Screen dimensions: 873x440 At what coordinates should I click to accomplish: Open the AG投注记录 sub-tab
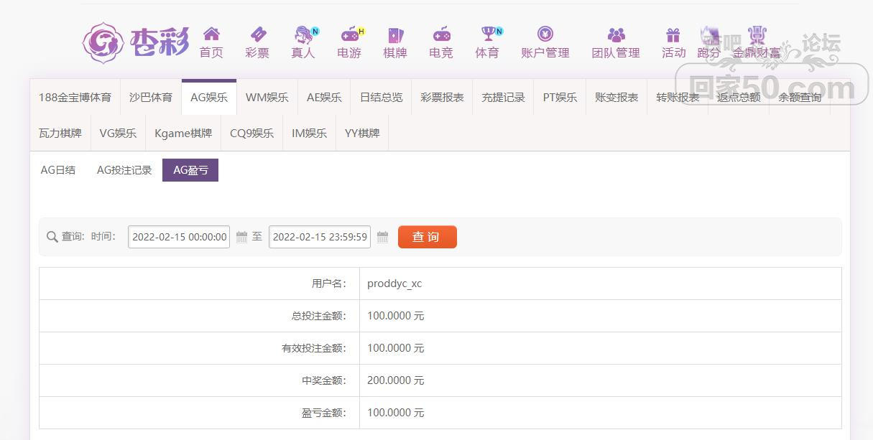[x=124, y=170]
